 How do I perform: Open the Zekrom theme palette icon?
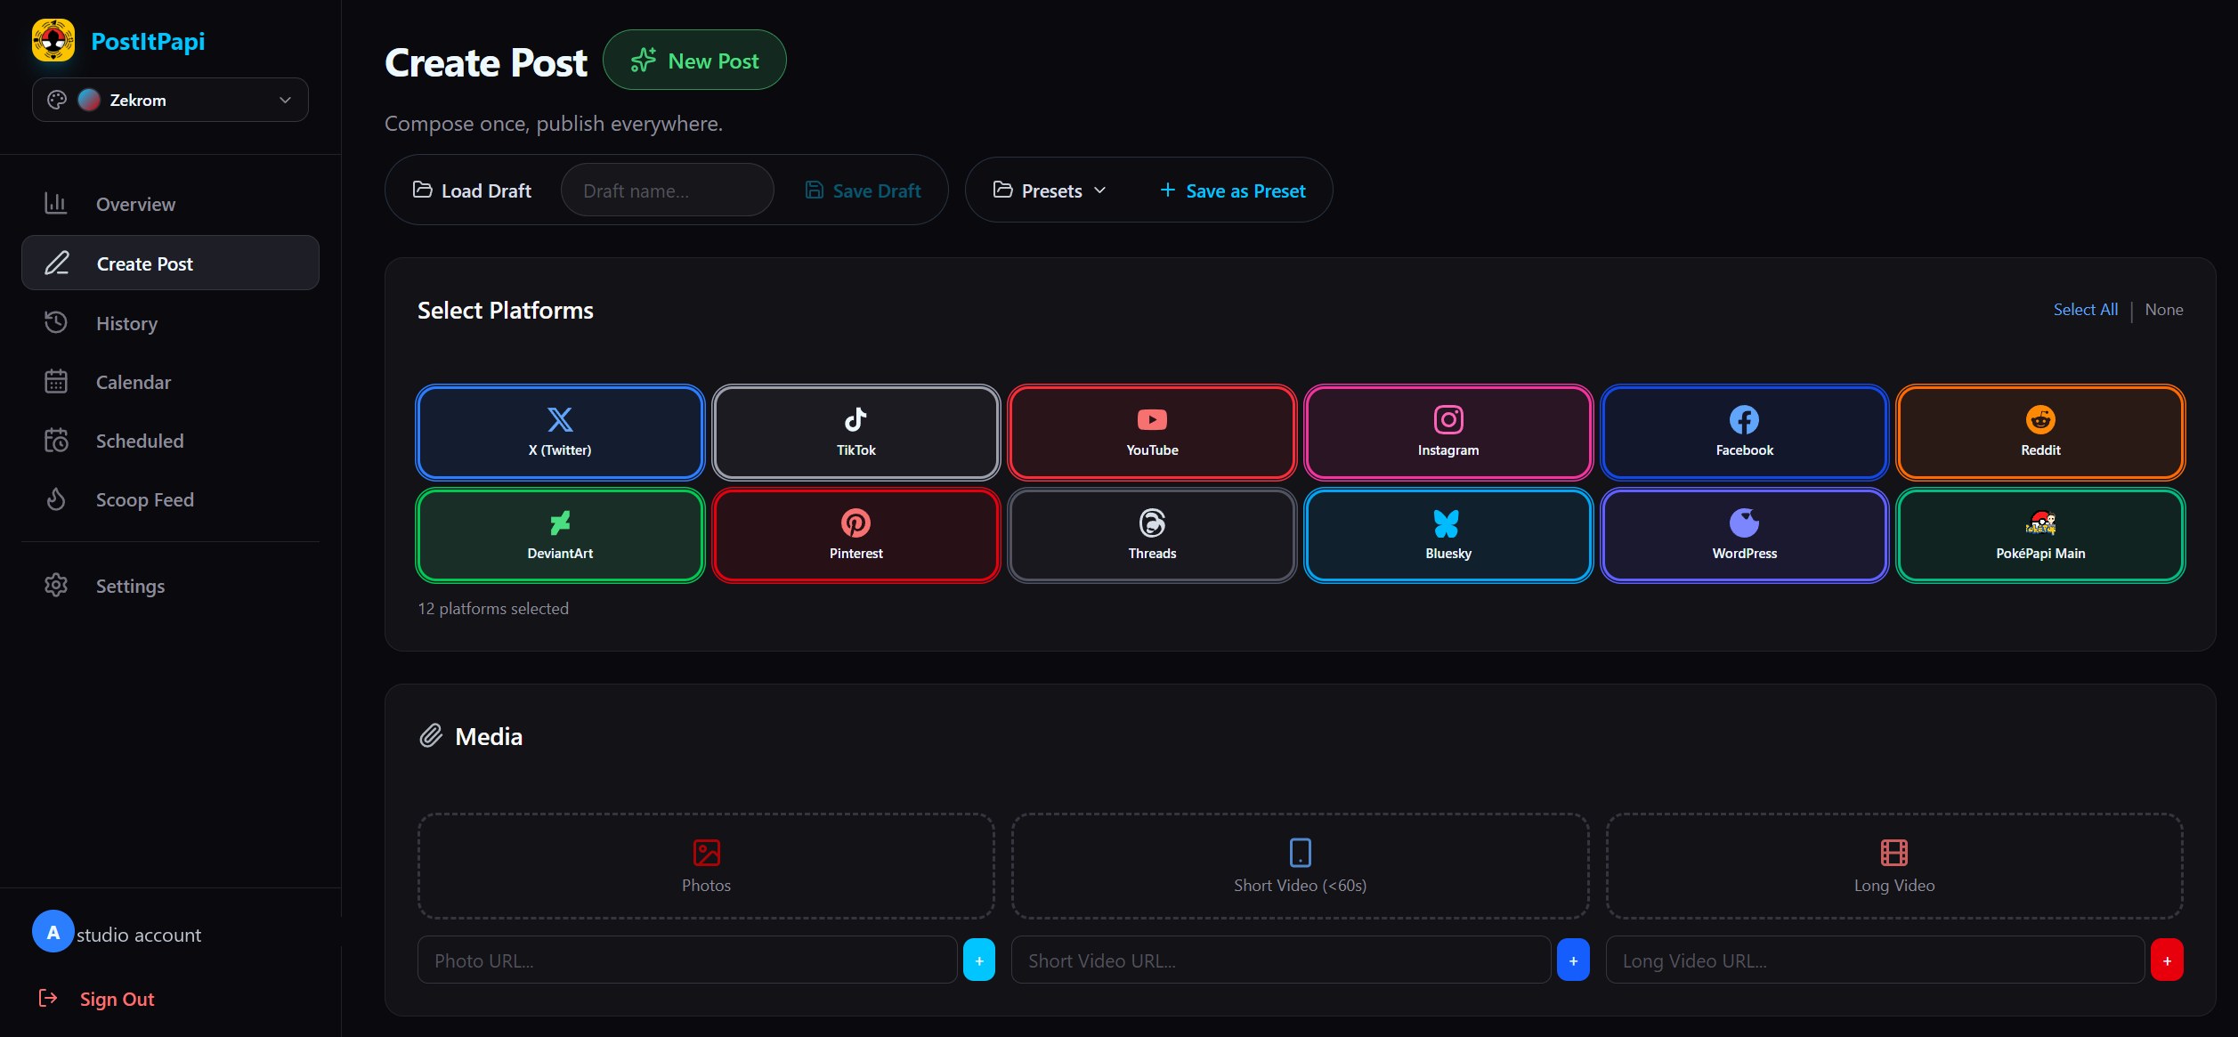click(57, 100)
